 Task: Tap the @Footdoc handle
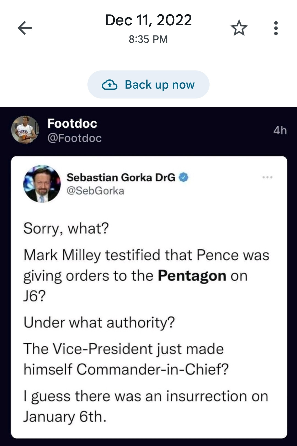75,138
